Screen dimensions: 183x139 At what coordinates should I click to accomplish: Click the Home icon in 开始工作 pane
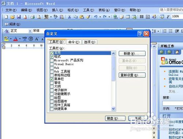coord(177,52)
